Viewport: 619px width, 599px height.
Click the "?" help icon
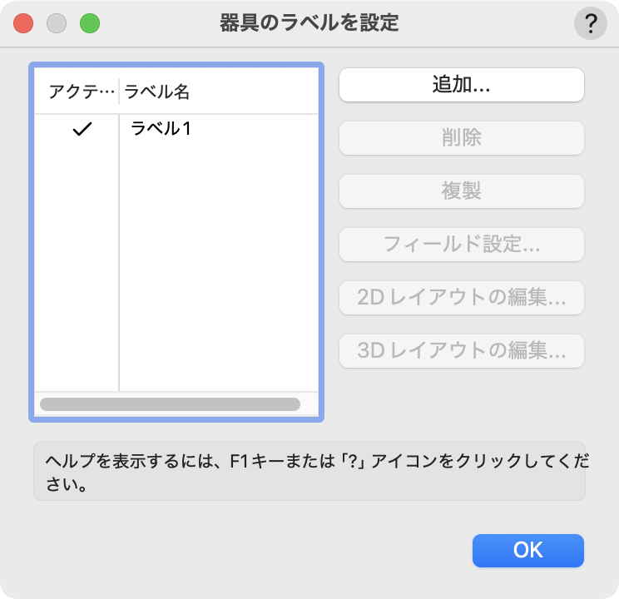pyautogui.click(x=591, y=24)
